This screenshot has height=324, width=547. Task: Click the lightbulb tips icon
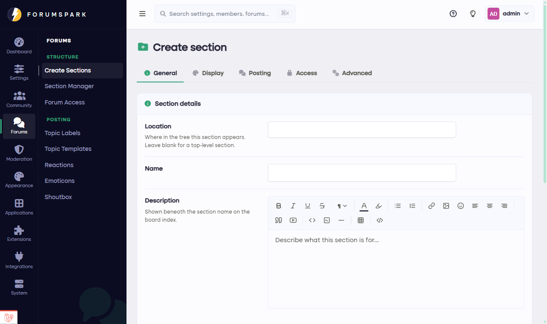tap(473, 14)
